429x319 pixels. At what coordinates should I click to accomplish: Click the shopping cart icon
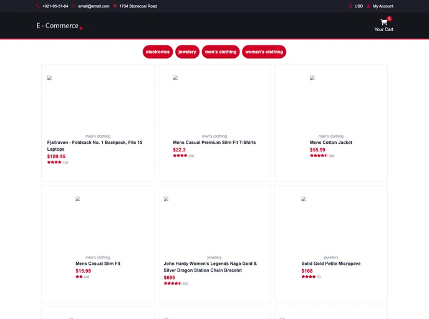tap(383, 22)
